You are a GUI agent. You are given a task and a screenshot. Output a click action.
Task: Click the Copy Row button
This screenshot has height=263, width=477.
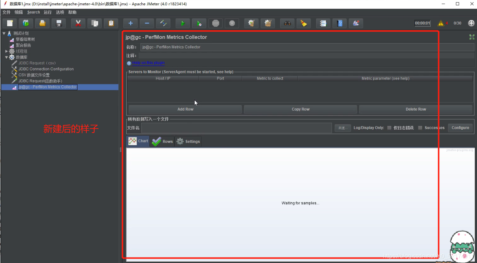(x=300, y=109)
